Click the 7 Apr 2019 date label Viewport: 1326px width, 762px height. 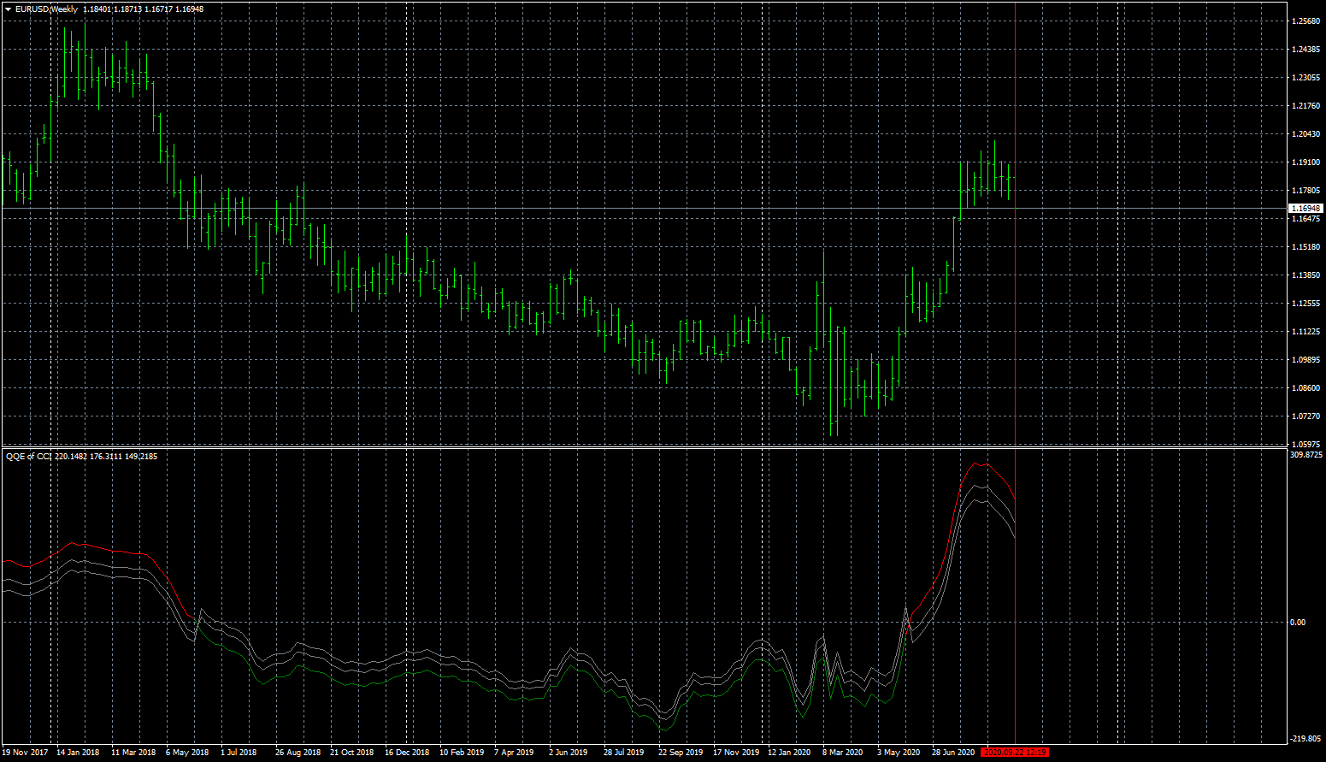514,753
